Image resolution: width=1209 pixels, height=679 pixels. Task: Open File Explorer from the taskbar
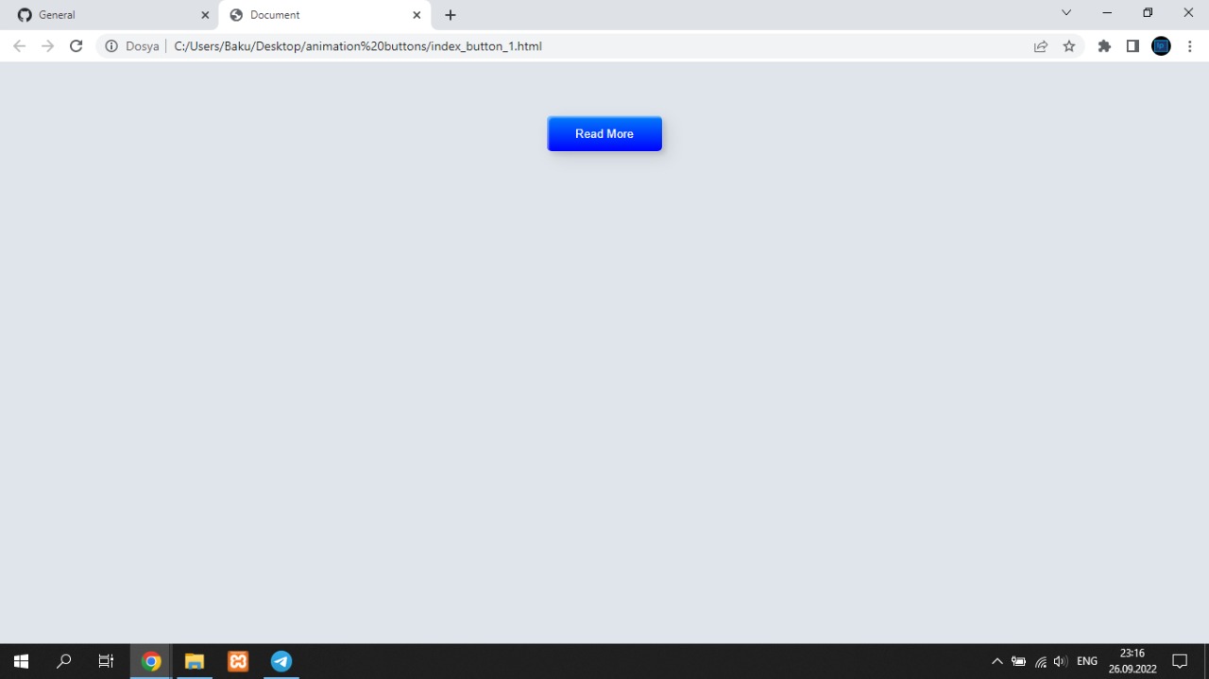point(195,661)
